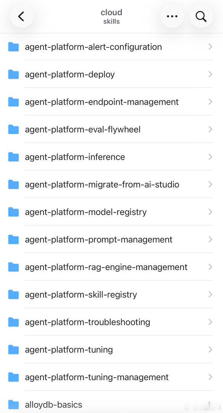Expand chevron for agent-platform-prompt-management
The height and width of the screenshot is (413, 223).
coord(210,239)
